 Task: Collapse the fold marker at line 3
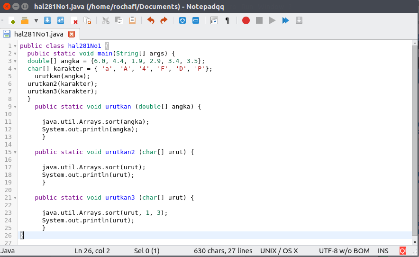(15, 61)
